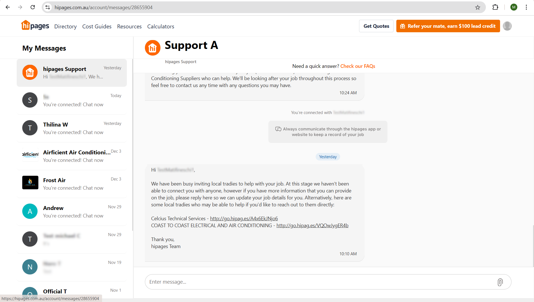
Task: Bookmark page with star icon
Action: tap(478, 8)
